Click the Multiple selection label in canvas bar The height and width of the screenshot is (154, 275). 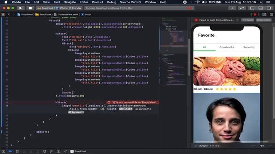tap(203, 145)
